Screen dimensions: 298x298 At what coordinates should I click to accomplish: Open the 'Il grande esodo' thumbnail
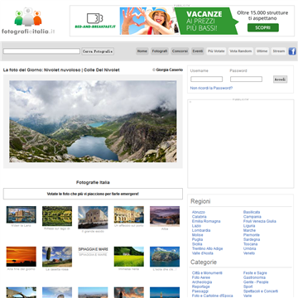[93, 218]
